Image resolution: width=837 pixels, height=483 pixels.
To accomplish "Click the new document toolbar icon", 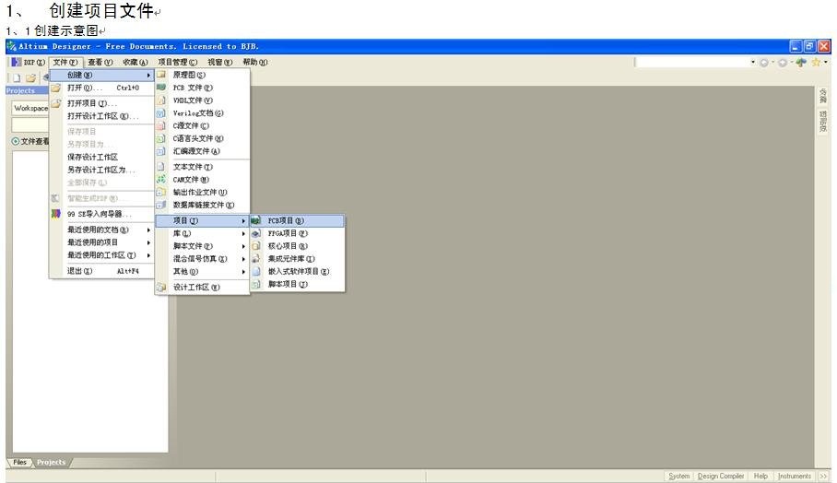I will coord(18,77).
